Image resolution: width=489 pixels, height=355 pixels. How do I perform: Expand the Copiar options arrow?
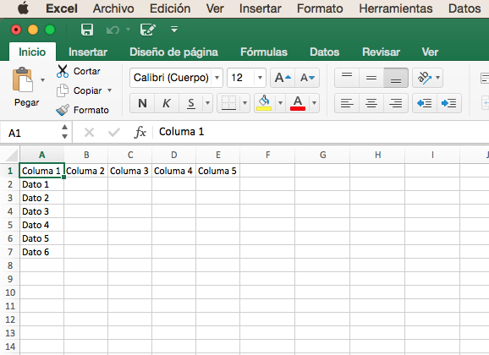point(110,90)
